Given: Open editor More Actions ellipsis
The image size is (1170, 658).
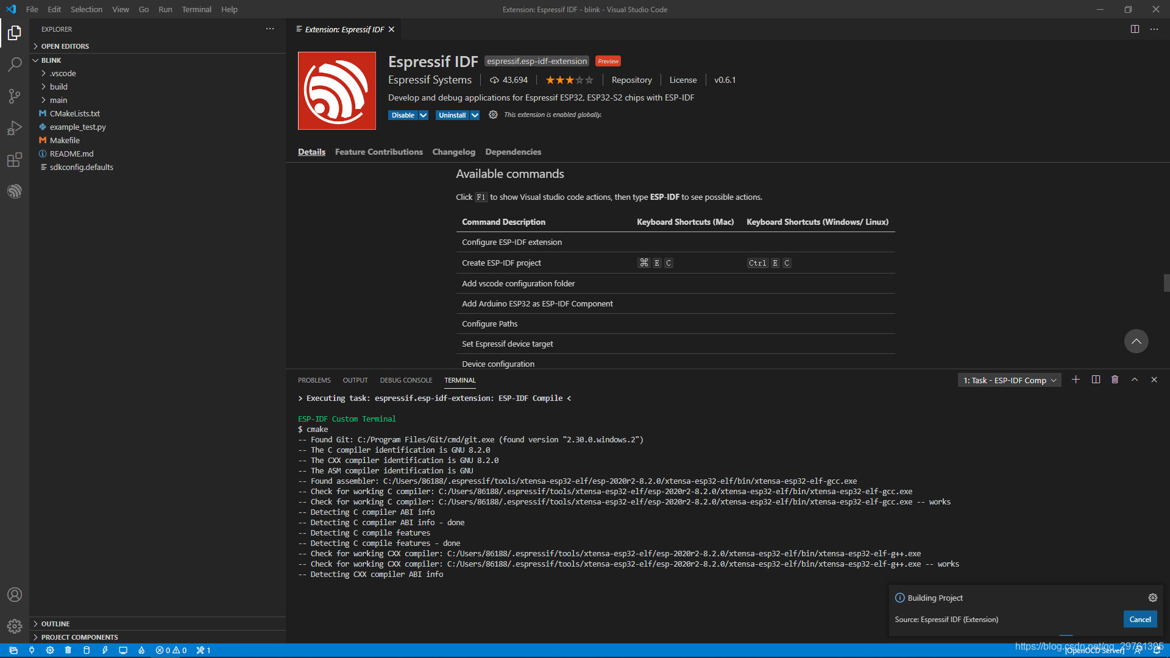Looking at the screenshot, I should point(1154,29).
